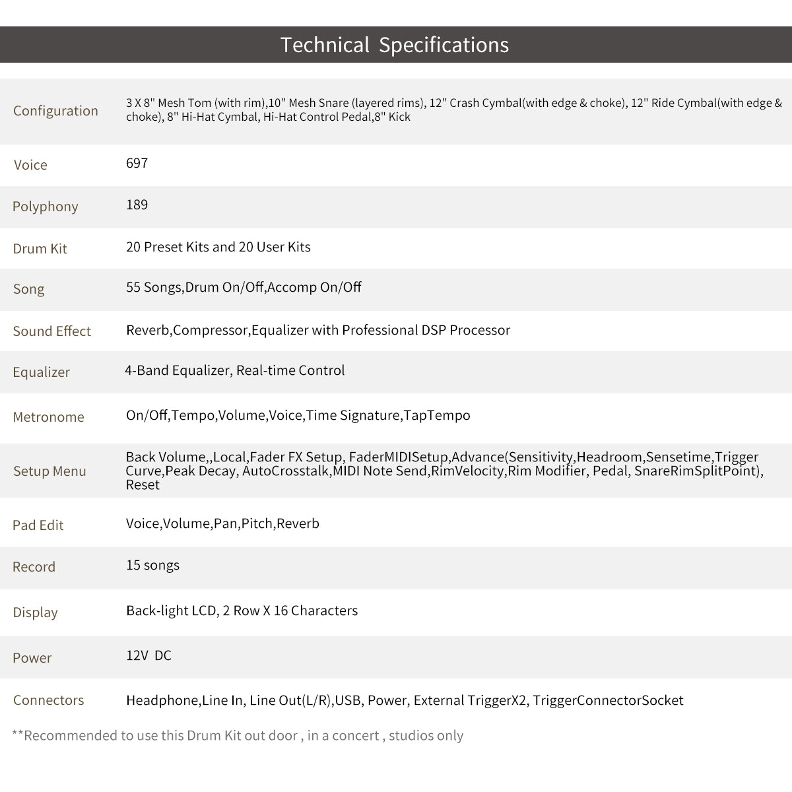792x792 pixels.
Task: Click the Record value '15 songs'
Action: pos(152,565)
